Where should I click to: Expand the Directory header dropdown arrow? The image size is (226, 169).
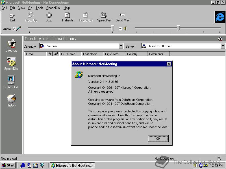click(76, 39)
